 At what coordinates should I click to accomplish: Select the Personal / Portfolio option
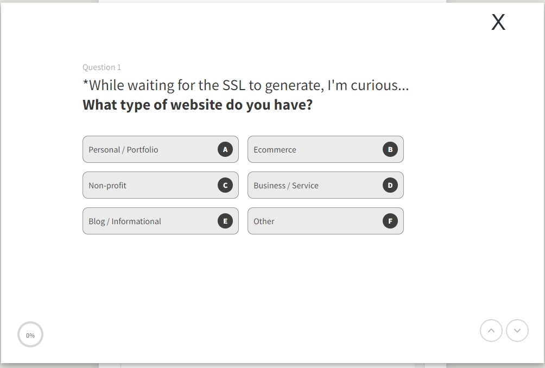coord(161,149)
